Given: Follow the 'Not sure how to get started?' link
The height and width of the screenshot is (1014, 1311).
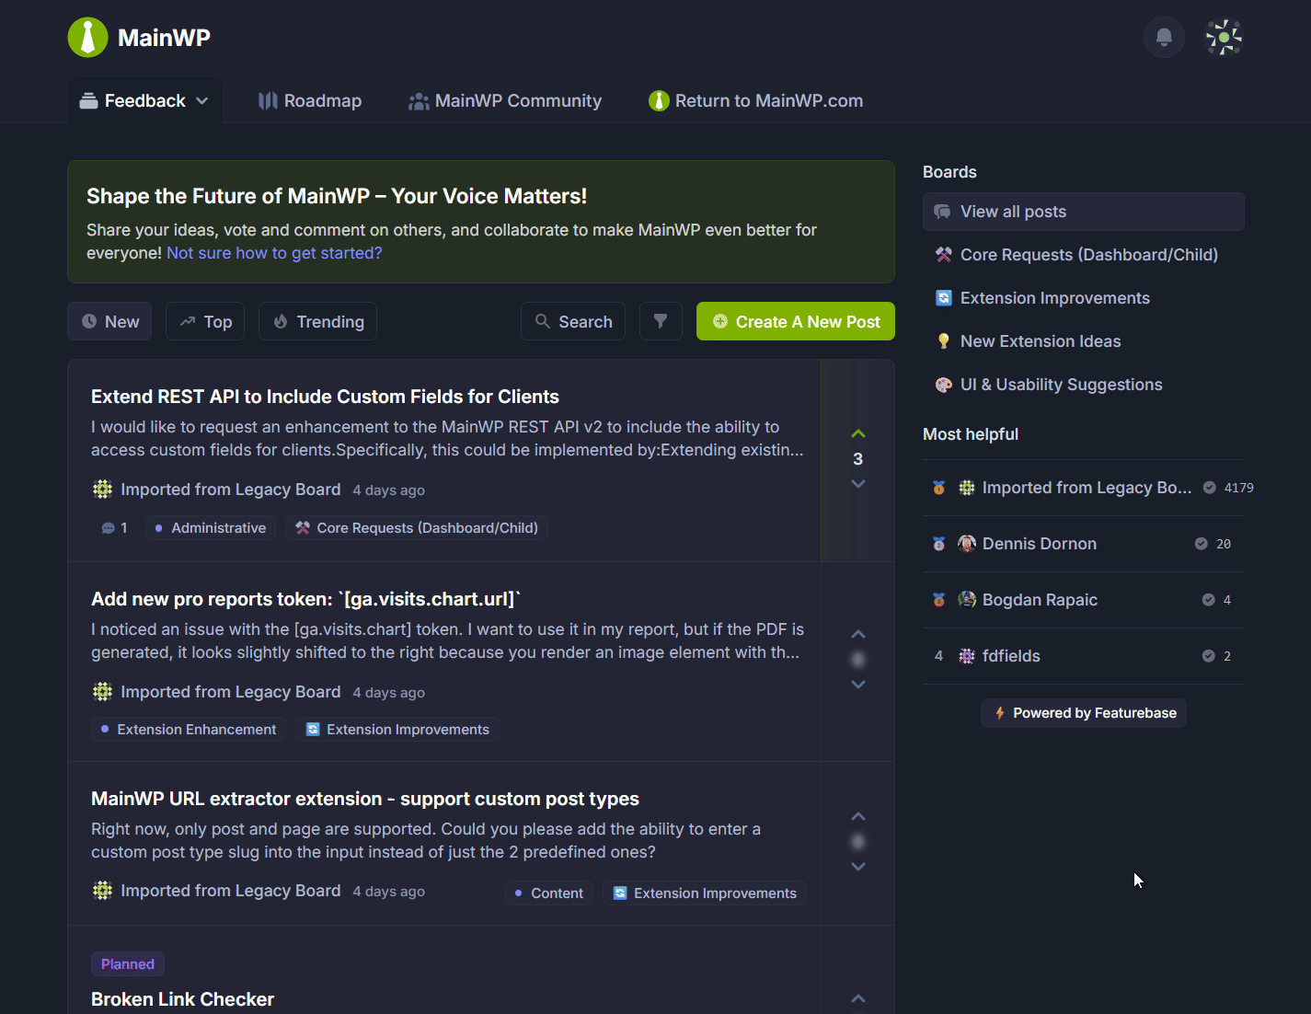Looking at the screenshot, I should (x=274, y=253).
